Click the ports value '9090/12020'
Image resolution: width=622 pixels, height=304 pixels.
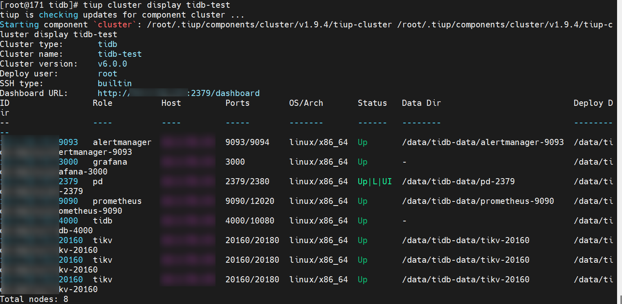(250, 201)
